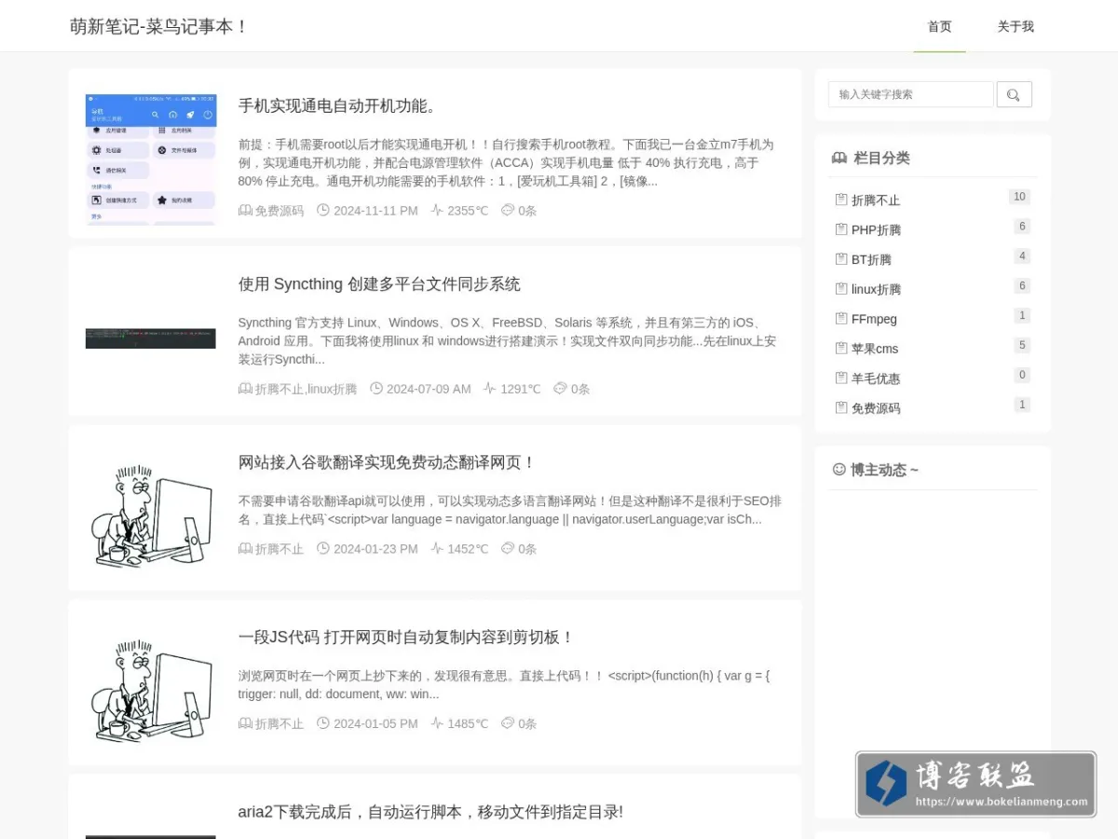The width and height of the screenshot is (1118, 839).
Task: Click the clipboard icon beside linux折腾
Action: pyautogui.click(x=841, y=289)
